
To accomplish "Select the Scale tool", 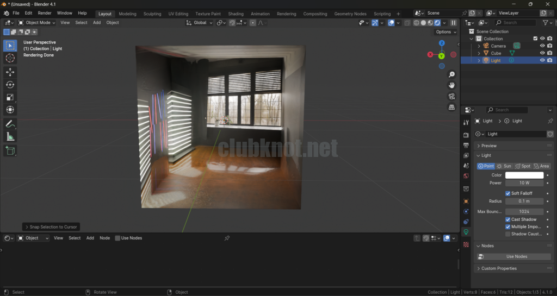I will (x=10, y=97).
